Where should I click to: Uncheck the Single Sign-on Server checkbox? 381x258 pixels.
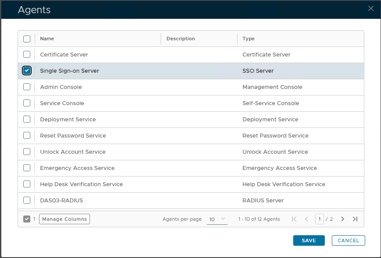coord(27,71)
